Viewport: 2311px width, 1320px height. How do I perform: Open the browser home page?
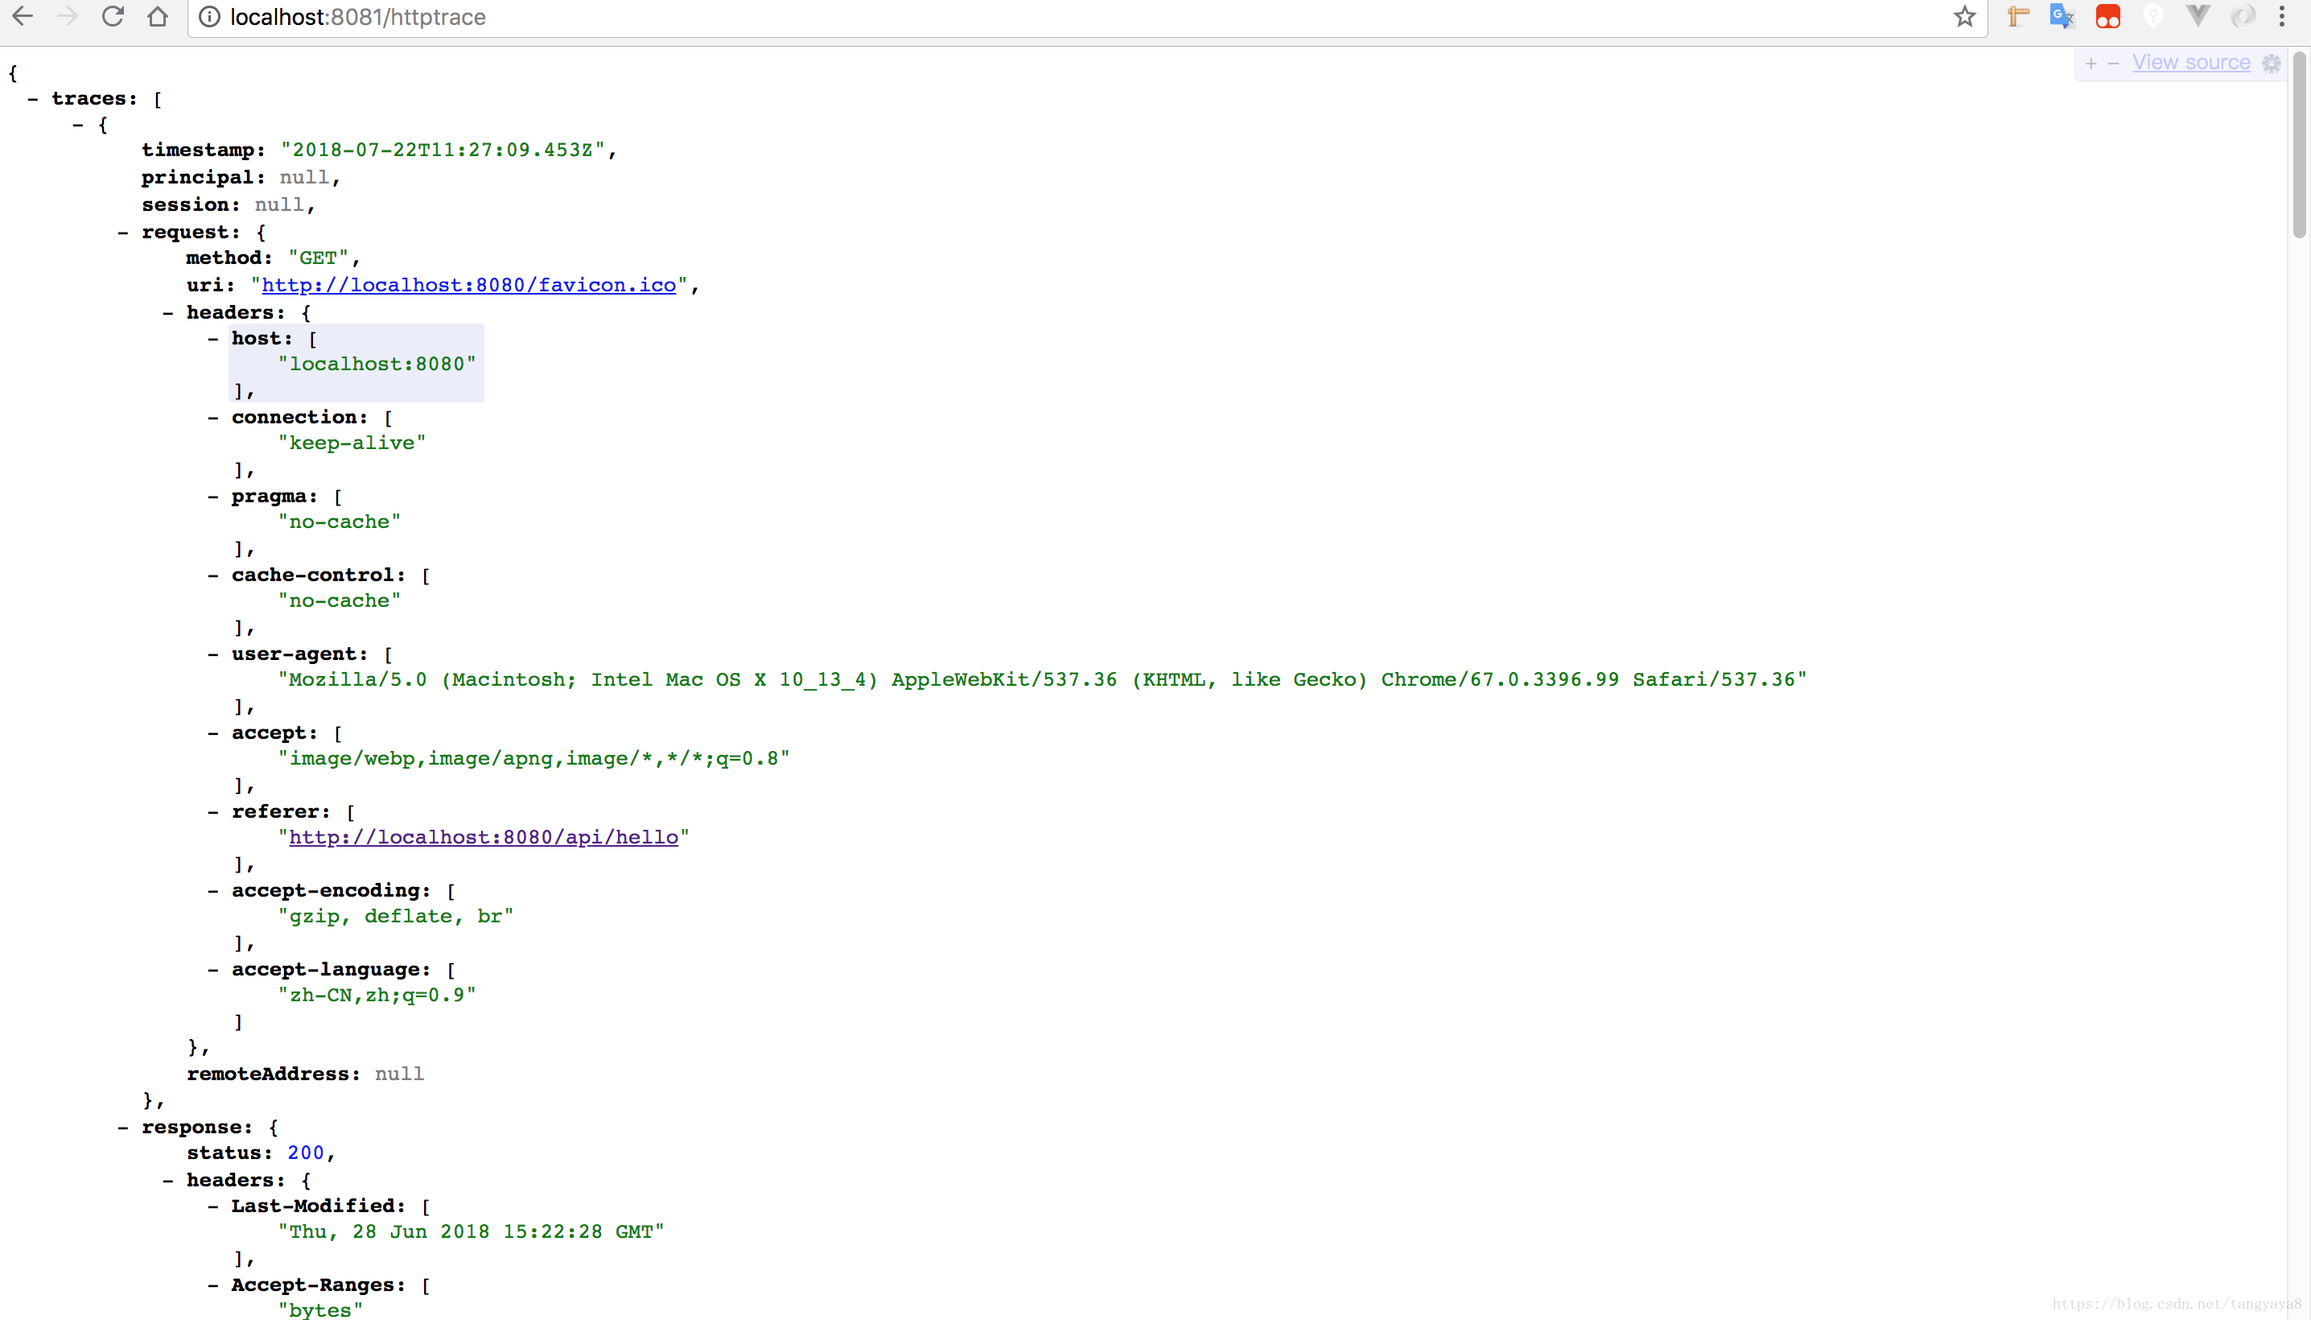(158, 16)
